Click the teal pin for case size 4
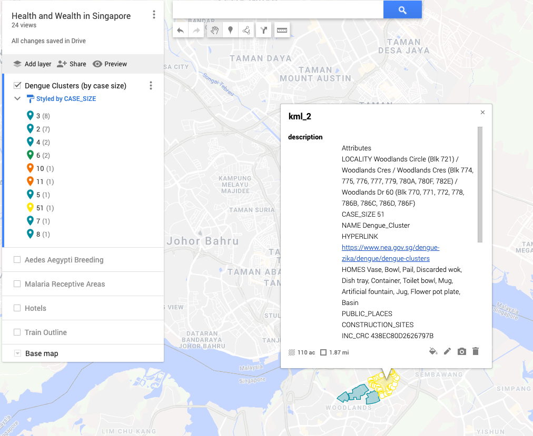 [x=30, y=142]
